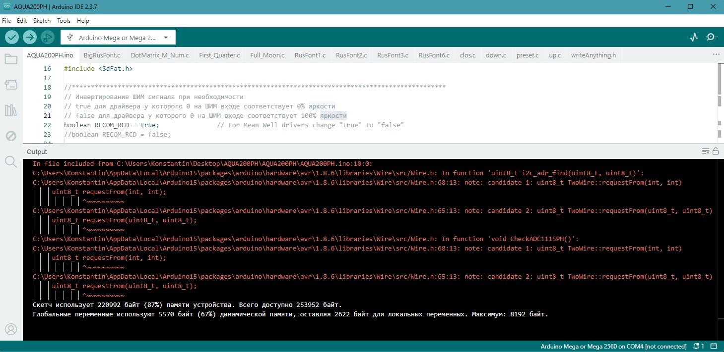Click the Verify sketch checkmark button
The height and width of the screenshot is (352, 724).
pos(12,37)
